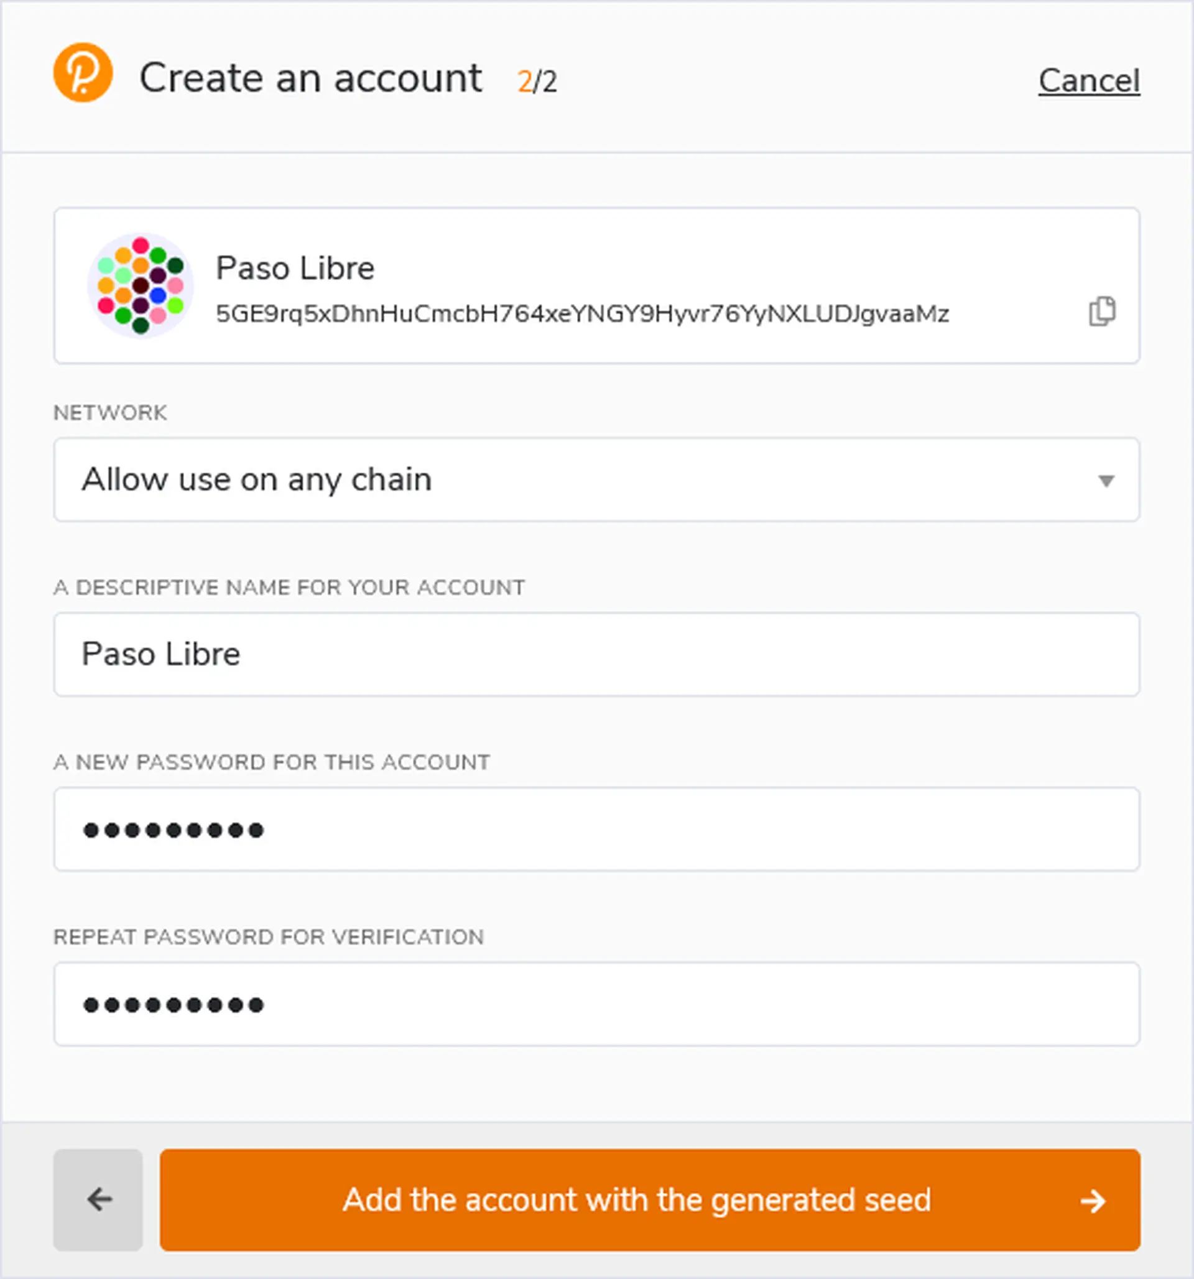Click the NETWORK label
1194x1279 pixels.
pyautogui.click(x=110, y=412)
